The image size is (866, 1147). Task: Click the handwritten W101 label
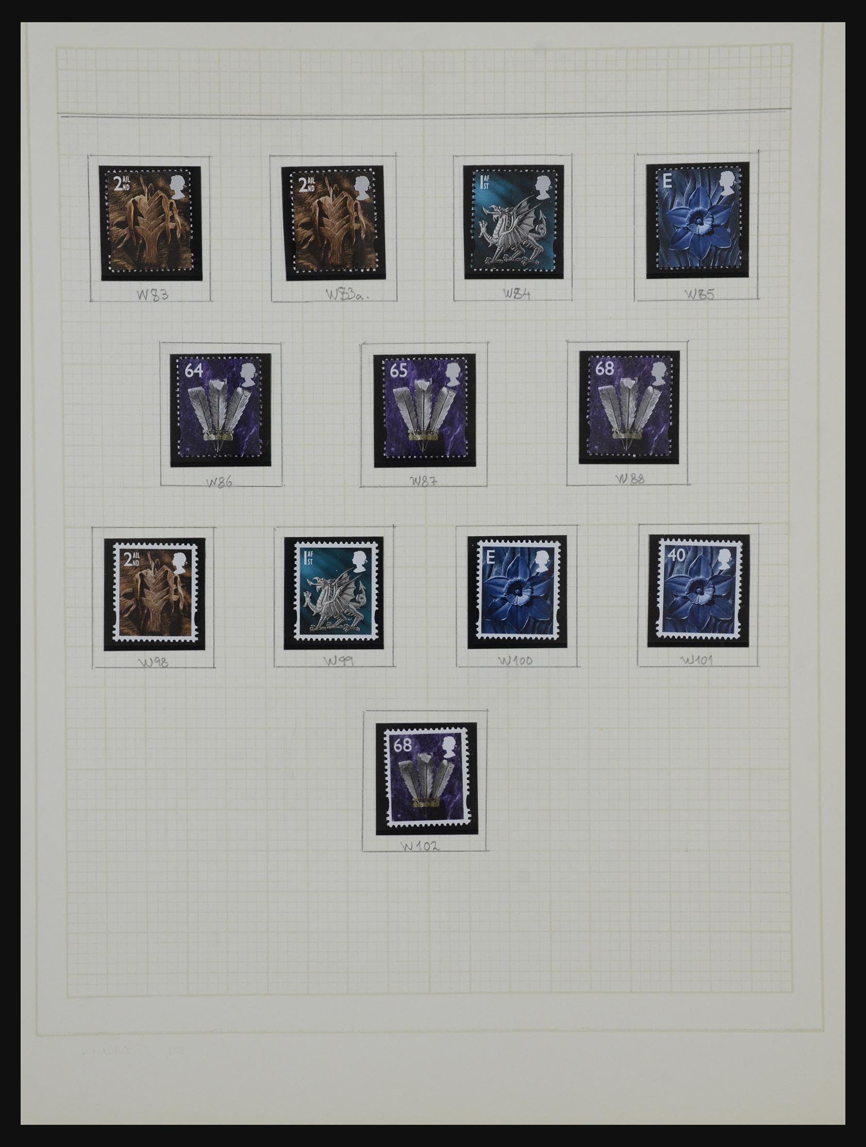696,660
